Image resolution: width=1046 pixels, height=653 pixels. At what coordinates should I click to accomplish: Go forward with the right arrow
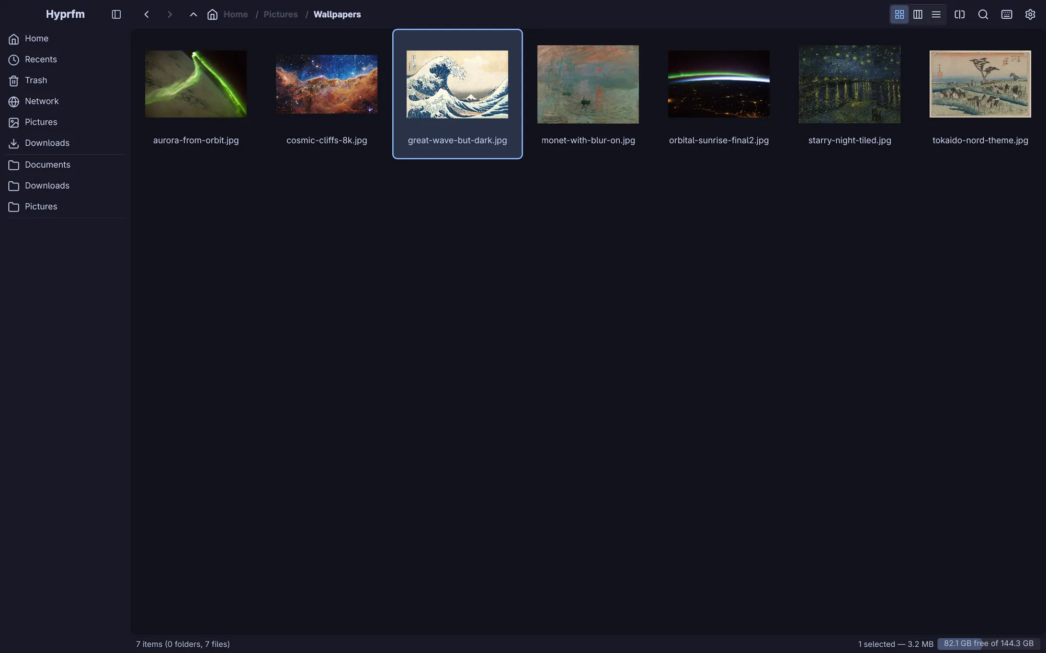point(169,15)
